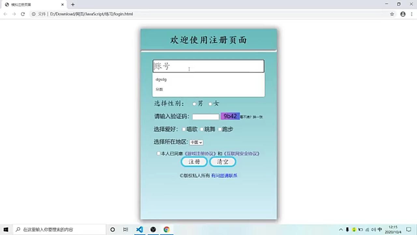Click the browser address bar URL

pyautogui.click(x=92, y=14)
